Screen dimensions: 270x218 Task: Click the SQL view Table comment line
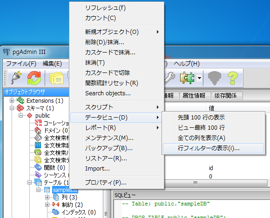click(166, 204)
